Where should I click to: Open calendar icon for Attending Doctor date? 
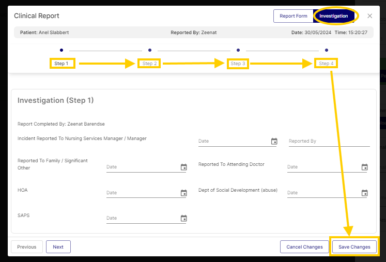click(x=364, y=167)
